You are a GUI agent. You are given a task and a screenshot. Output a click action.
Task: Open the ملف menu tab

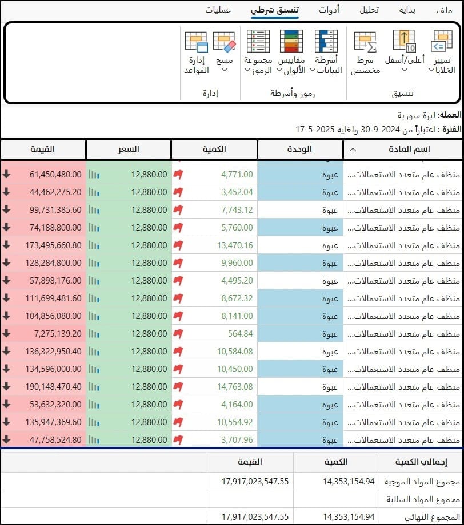coord(444,10)
